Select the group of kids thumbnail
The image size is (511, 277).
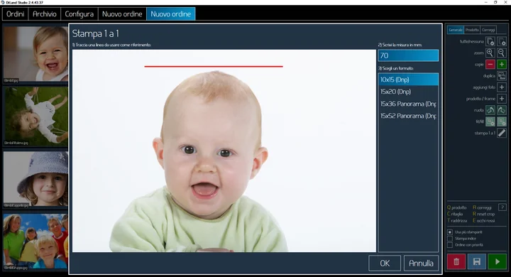click(x=35, y=241)
